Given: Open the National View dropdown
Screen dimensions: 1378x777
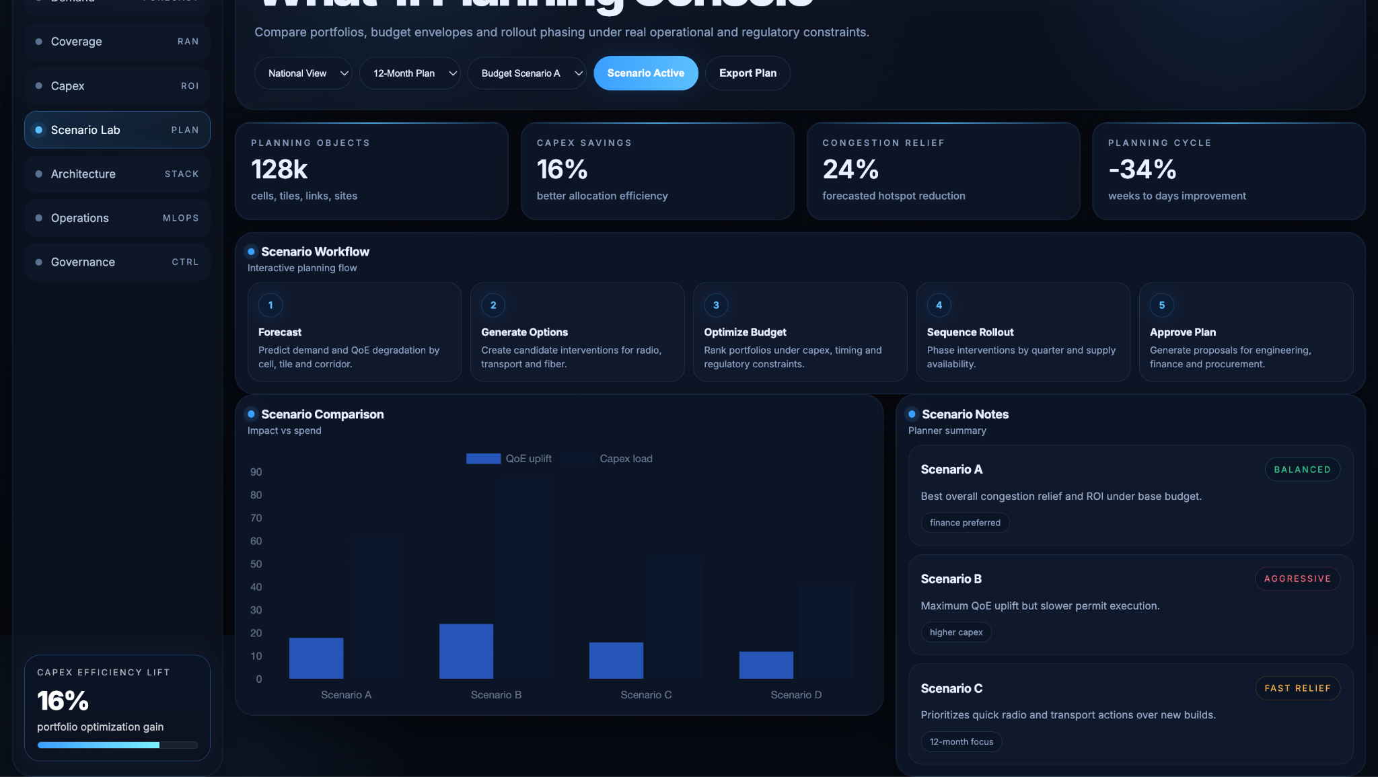Looking at the screenshot, I should pos(303,73).
